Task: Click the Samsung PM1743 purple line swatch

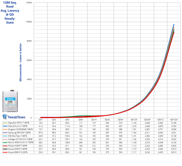Action: pyautogui.click(x=5, y=133)
